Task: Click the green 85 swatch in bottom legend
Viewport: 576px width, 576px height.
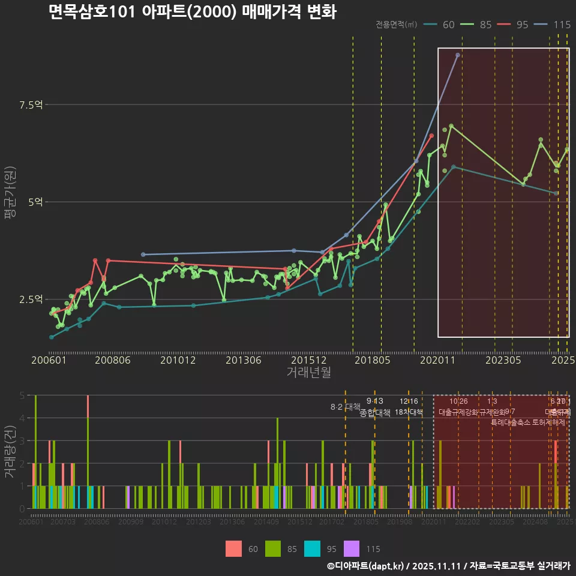Action: [274, 548]
